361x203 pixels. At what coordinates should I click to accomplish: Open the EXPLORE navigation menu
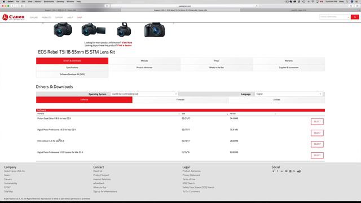34,17
